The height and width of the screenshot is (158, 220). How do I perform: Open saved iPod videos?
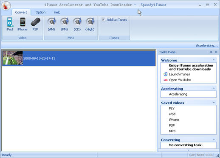[x=172, y=114]
